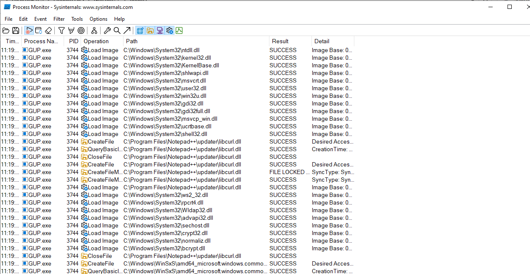The image size is (530, 274).
Task: Open the Tools menu
Action: [77, 19]
